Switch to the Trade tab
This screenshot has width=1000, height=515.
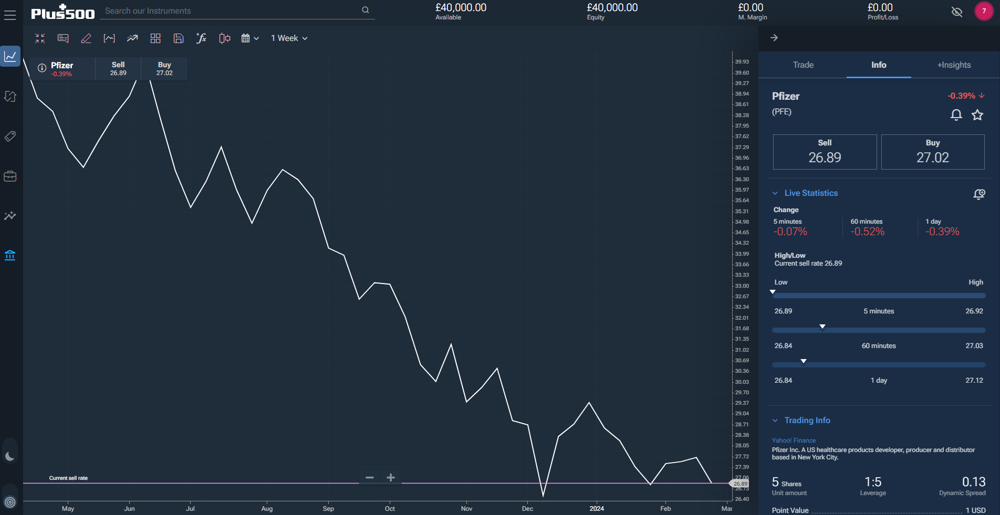[x=803, y=65]
